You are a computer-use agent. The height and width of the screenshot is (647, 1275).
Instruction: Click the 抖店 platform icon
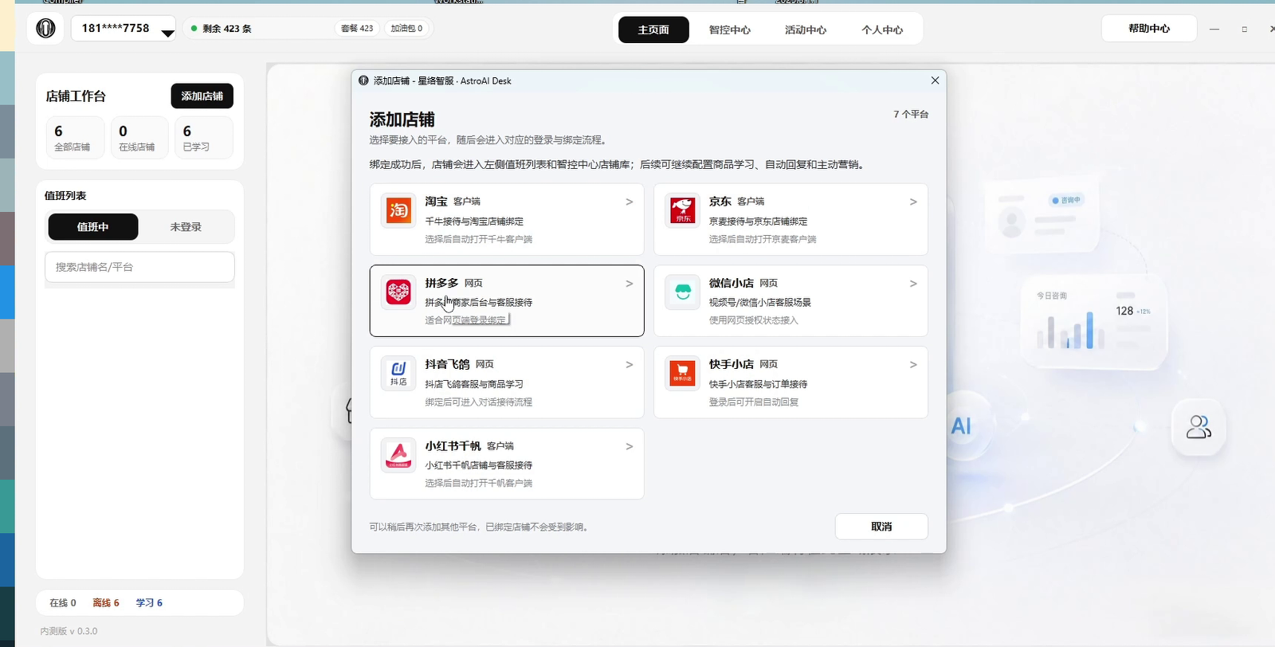[x=398, y=373]
